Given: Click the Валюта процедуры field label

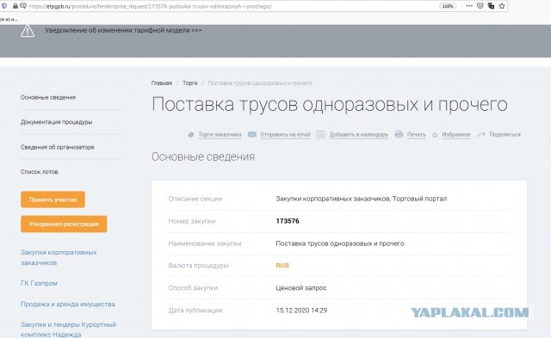Looking at the screenshot, I should [x=198, y=266].
